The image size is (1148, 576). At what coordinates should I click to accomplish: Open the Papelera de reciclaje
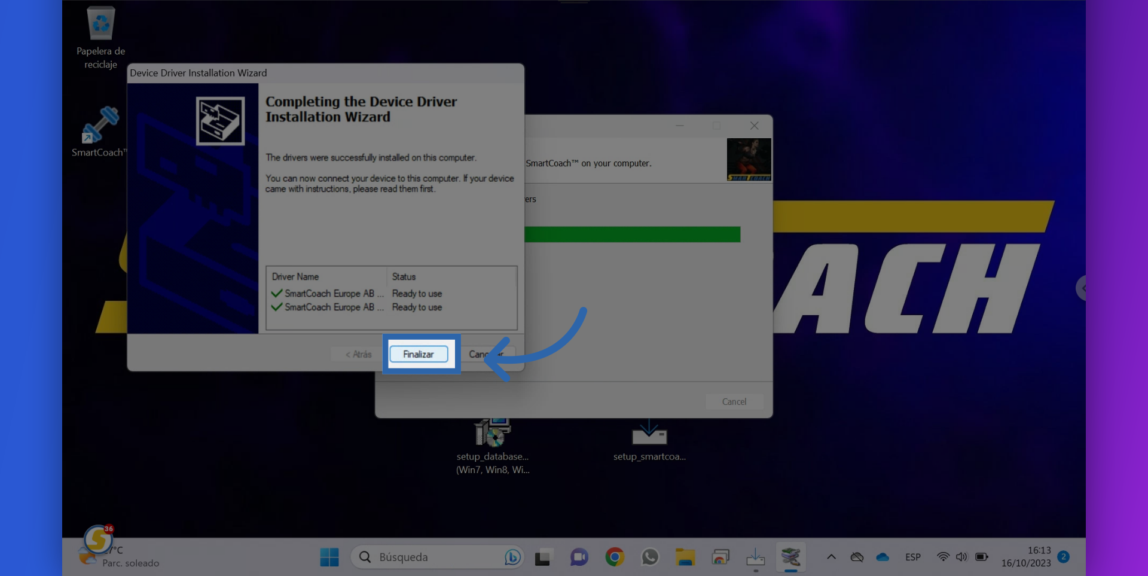point(100,24)
